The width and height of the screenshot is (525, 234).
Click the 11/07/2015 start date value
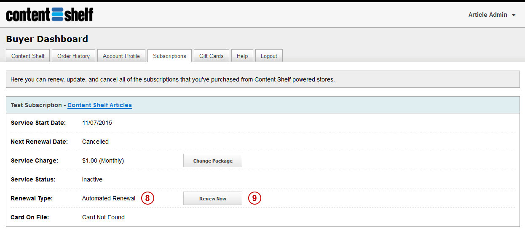point(97,123)
